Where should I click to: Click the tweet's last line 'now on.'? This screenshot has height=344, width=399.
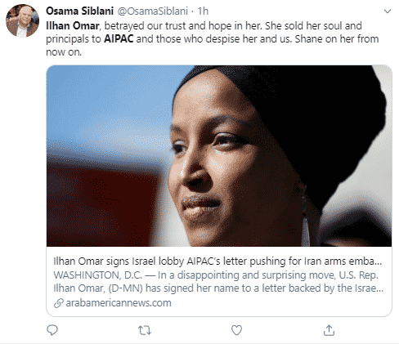[x=64, y=52]
